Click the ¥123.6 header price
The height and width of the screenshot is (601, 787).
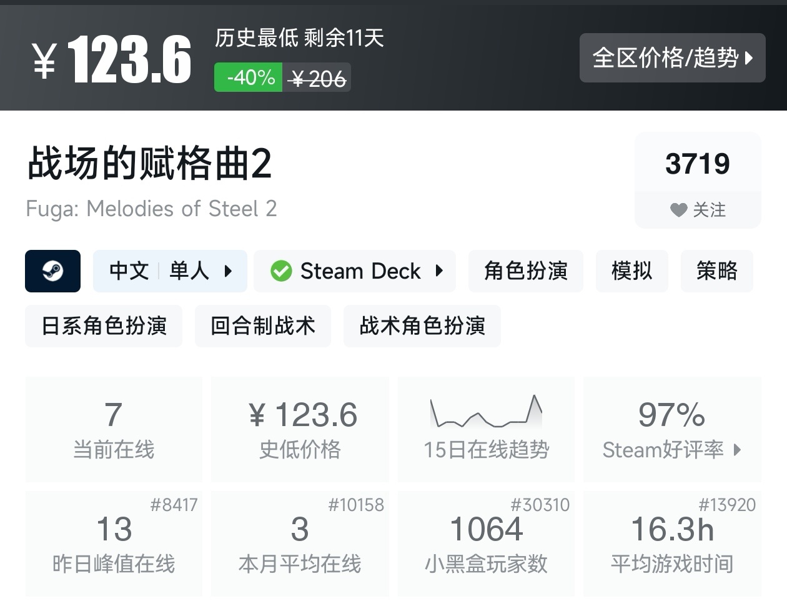coord(112,59)
